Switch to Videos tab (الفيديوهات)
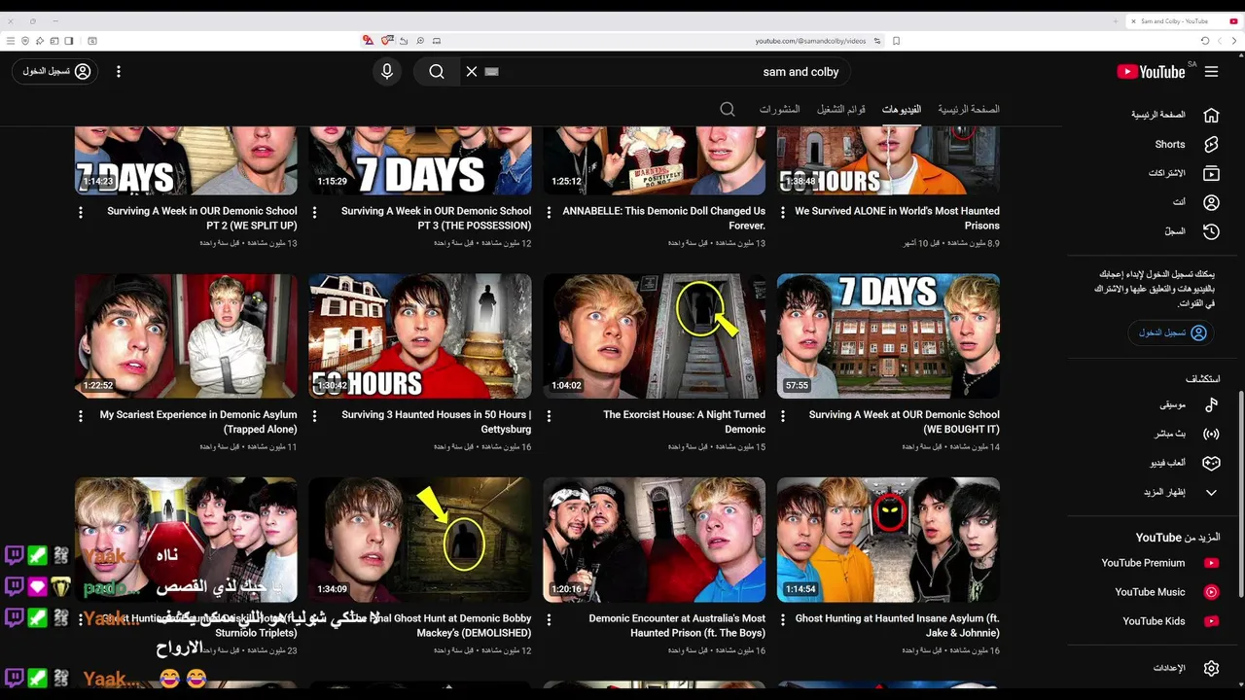This screenshot has height=700, width=1245. (902, 110)
